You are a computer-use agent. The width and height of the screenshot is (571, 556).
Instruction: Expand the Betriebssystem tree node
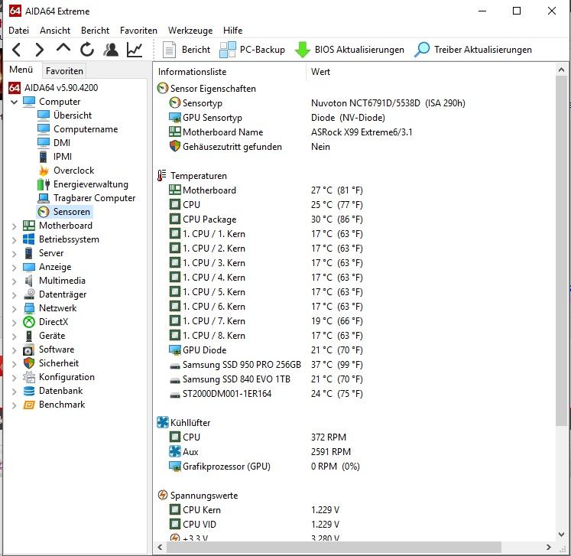15,240
